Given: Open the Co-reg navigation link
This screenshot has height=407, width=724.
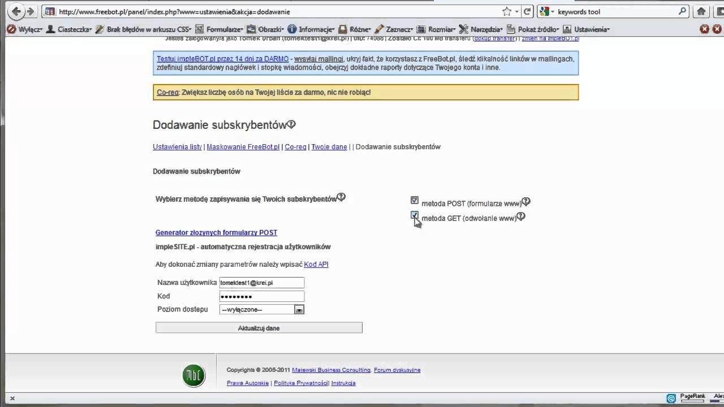Looking at the screenshot, I should pos(295,147).
